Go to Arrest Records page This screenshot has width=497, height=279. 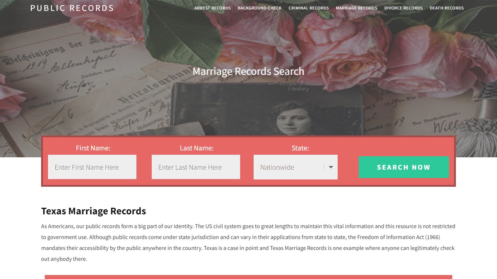pyautogui.click(x=212, y=8)
